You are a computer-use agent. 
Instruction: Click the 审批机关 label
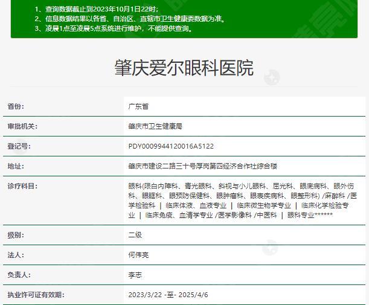pos(22,126)
